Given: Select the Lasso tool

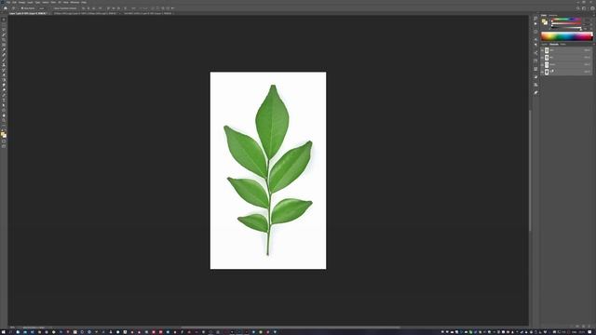Looking at the screenshot, I should point(4,30).
